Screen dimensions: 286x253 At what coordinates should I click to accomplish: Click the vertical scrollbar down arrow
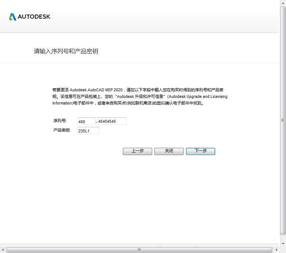[283, 244]
